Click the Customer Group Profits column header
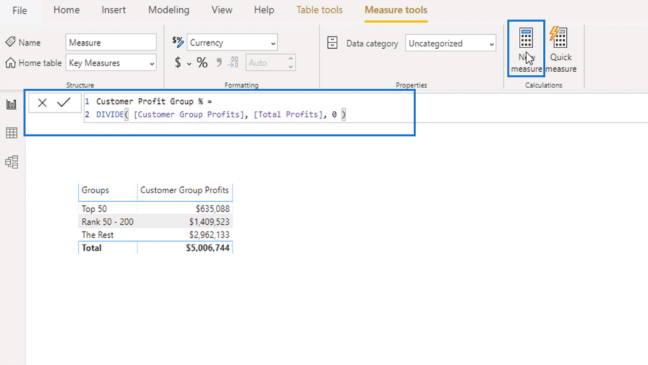 point(184,190)
